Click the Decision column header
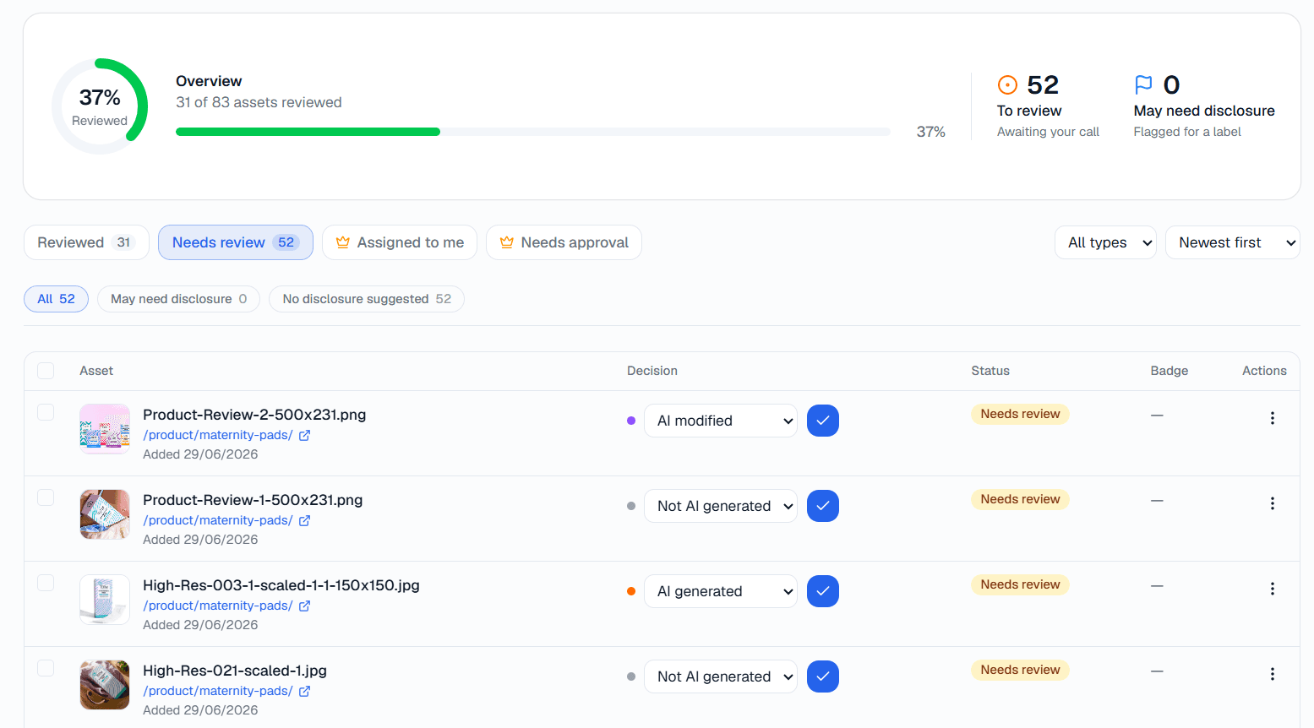The height and width of the screenshot is (728, 1314). tap(652, 371)
